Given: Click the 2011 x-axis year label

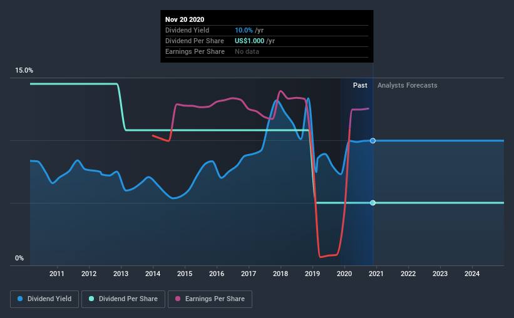Looking at the screenshot, I should [57, 274].
